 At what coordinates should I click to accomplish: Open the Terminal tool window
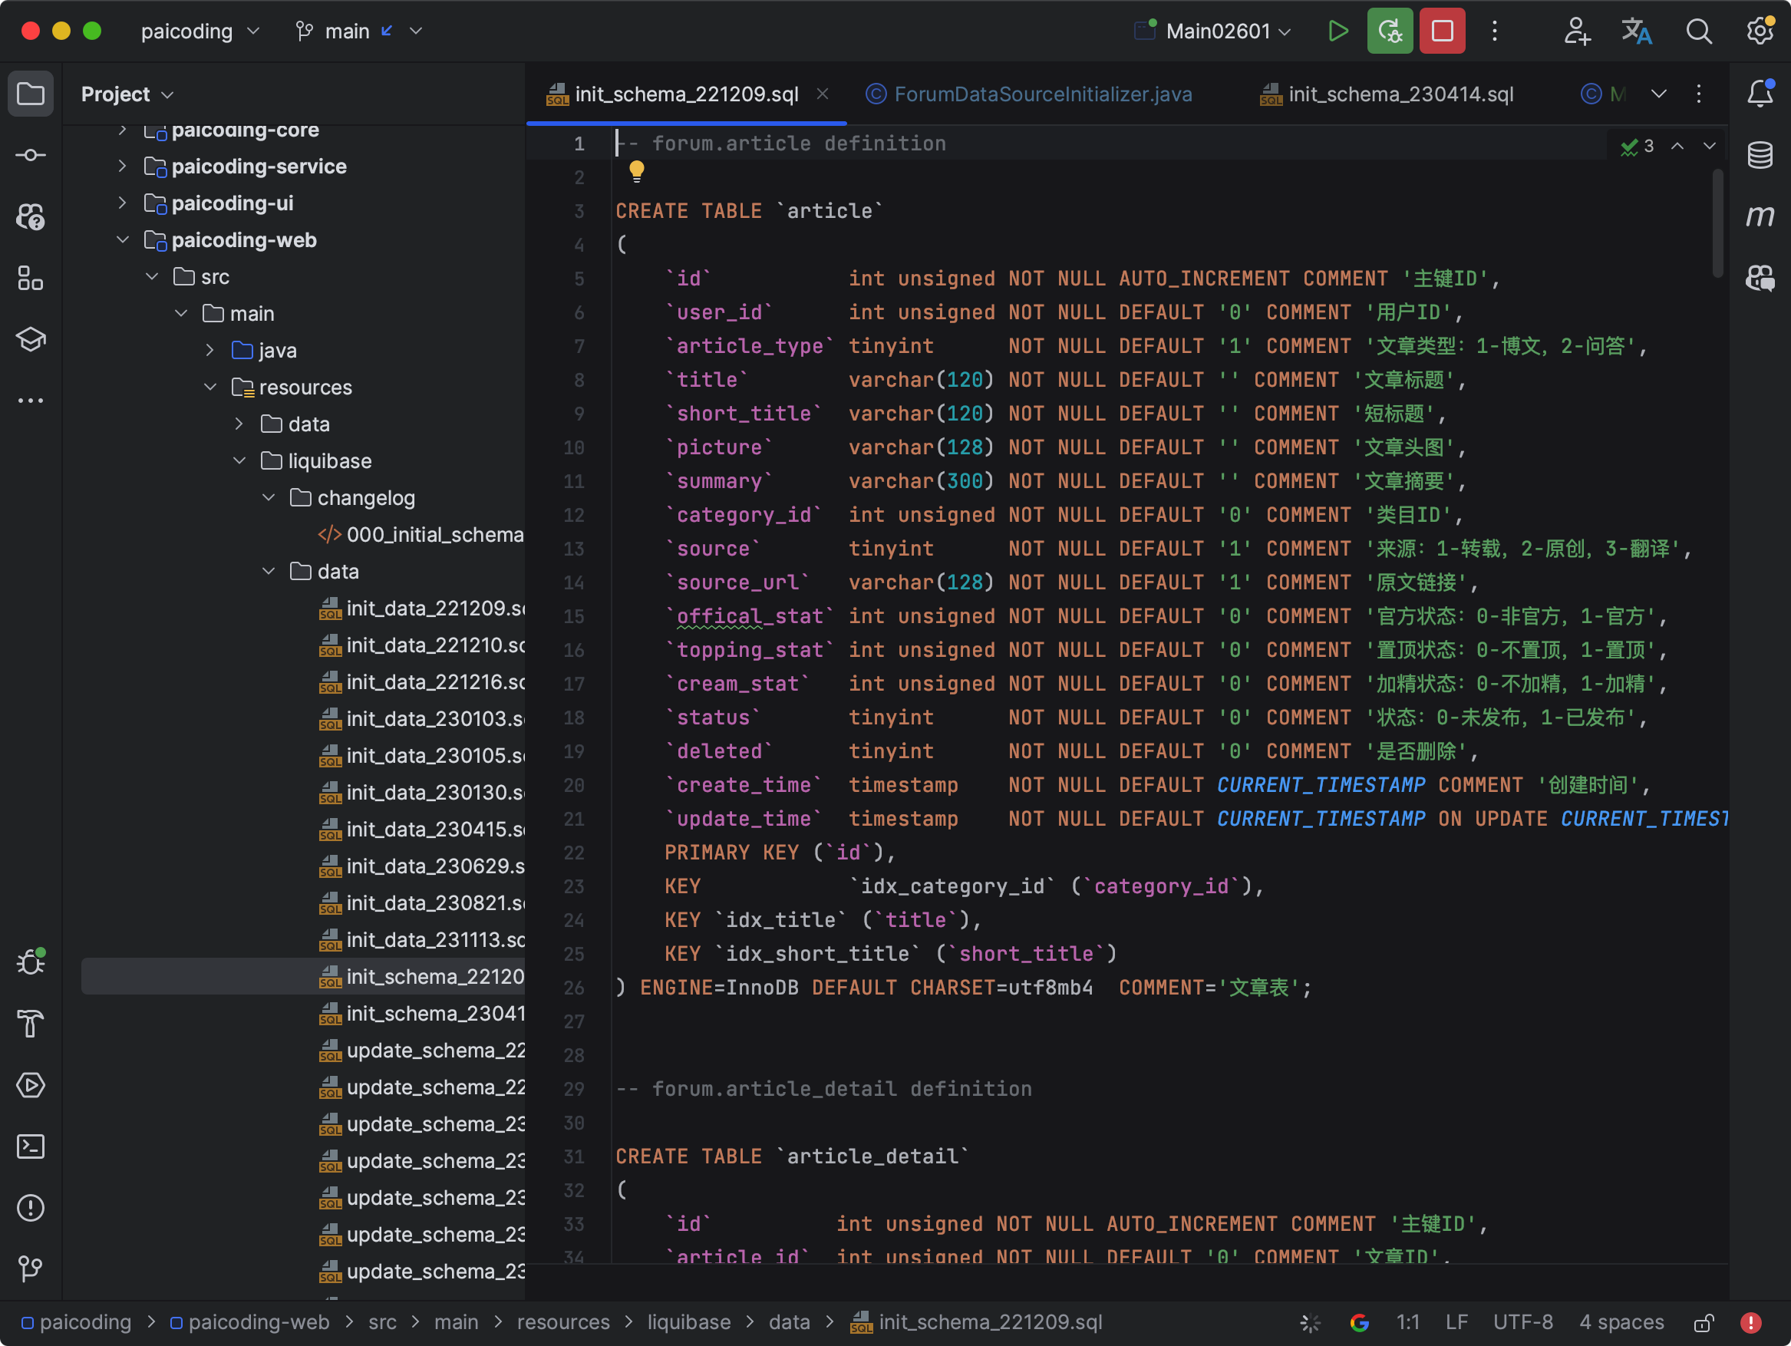(x=31, y=1146)
